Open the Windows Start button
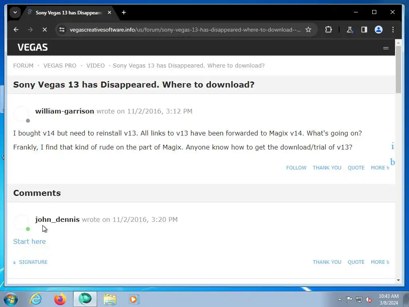This screenshot has width=409, height=307. tap(11, 299)
